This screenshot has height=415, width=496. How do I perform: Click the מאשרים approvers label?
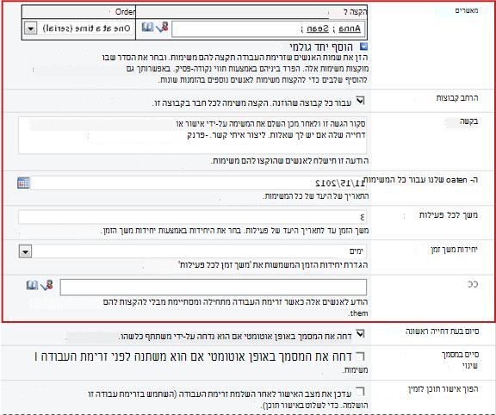click(466, 10)
